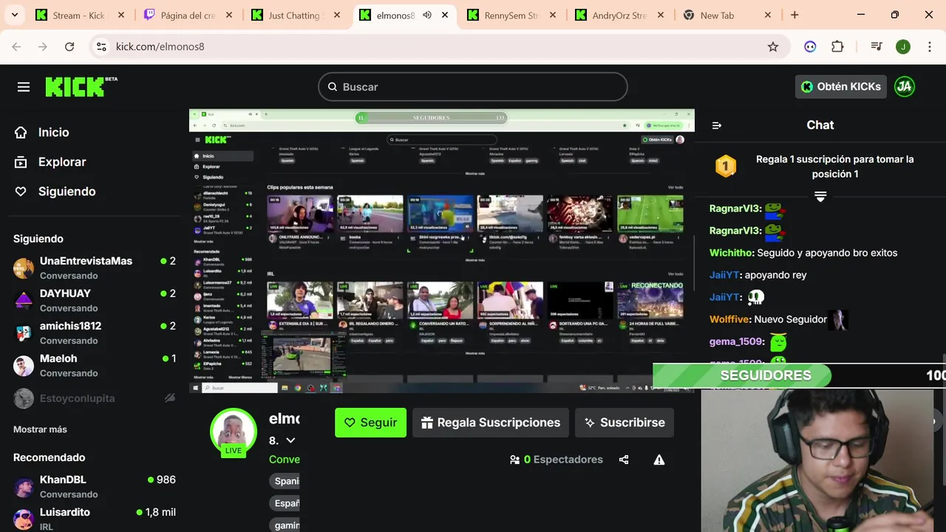View site information icon in address bar
This screenshot has width=946, height=532.
[x=102, y=47]
